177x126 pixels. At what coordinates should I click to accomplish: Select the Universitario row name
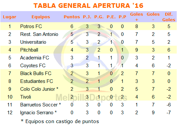(33, 42)
